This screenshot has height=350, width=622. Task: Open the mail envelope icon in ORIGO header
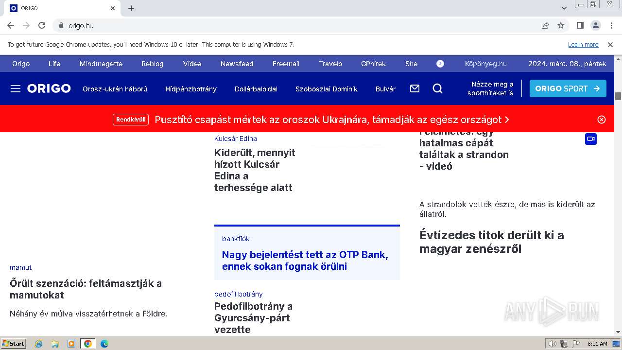[x=415, y=88]
